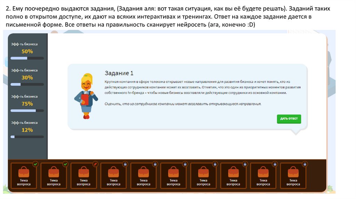Click the 50% business efficiency progress bar
The image size is (356, 199).
[x=27, y=58]
